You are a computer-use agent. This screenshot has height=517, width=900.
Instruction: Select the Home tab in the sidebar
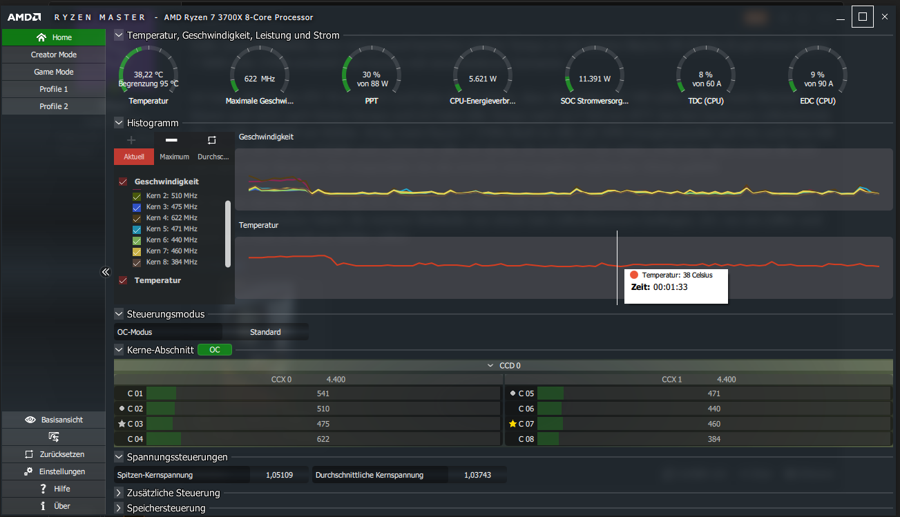54,37
